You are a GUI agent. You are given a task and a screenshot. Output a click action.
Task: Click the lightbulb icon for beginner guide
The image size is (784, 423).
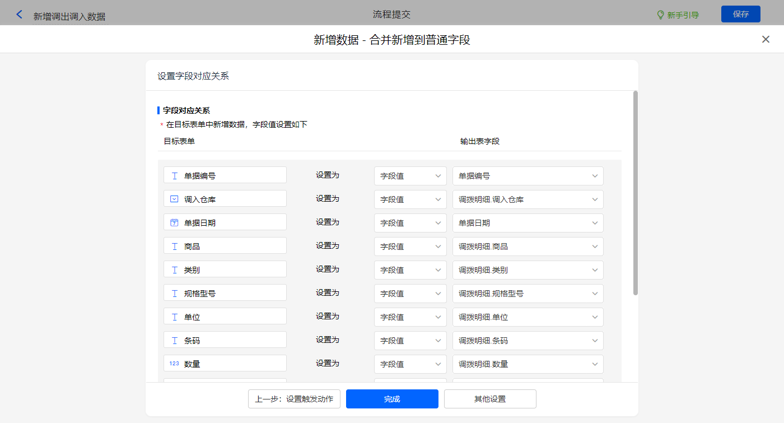pos(660,15)
